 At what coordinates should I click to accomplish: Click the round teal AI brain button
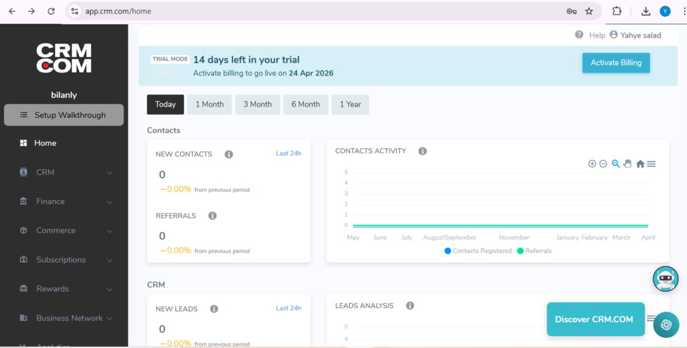(666, 325)
